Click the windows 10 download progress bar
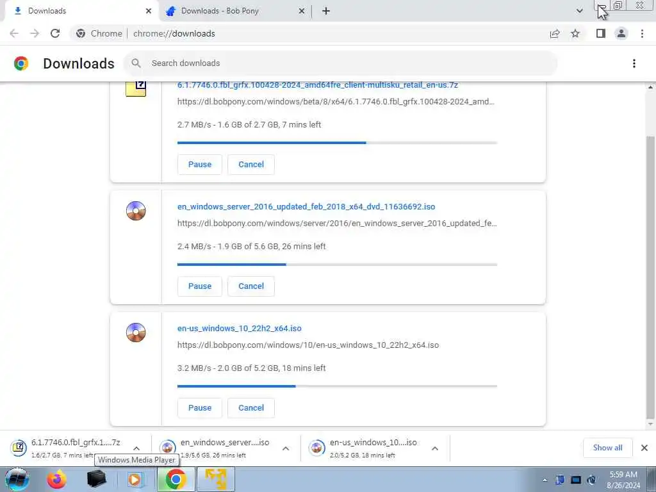 (337, 386)
